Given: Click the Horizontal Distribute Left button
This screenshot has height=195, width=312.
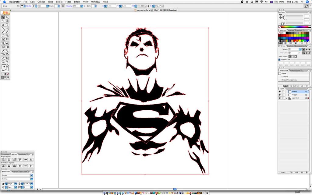Looking at the screenshot, I should (20, 165).
